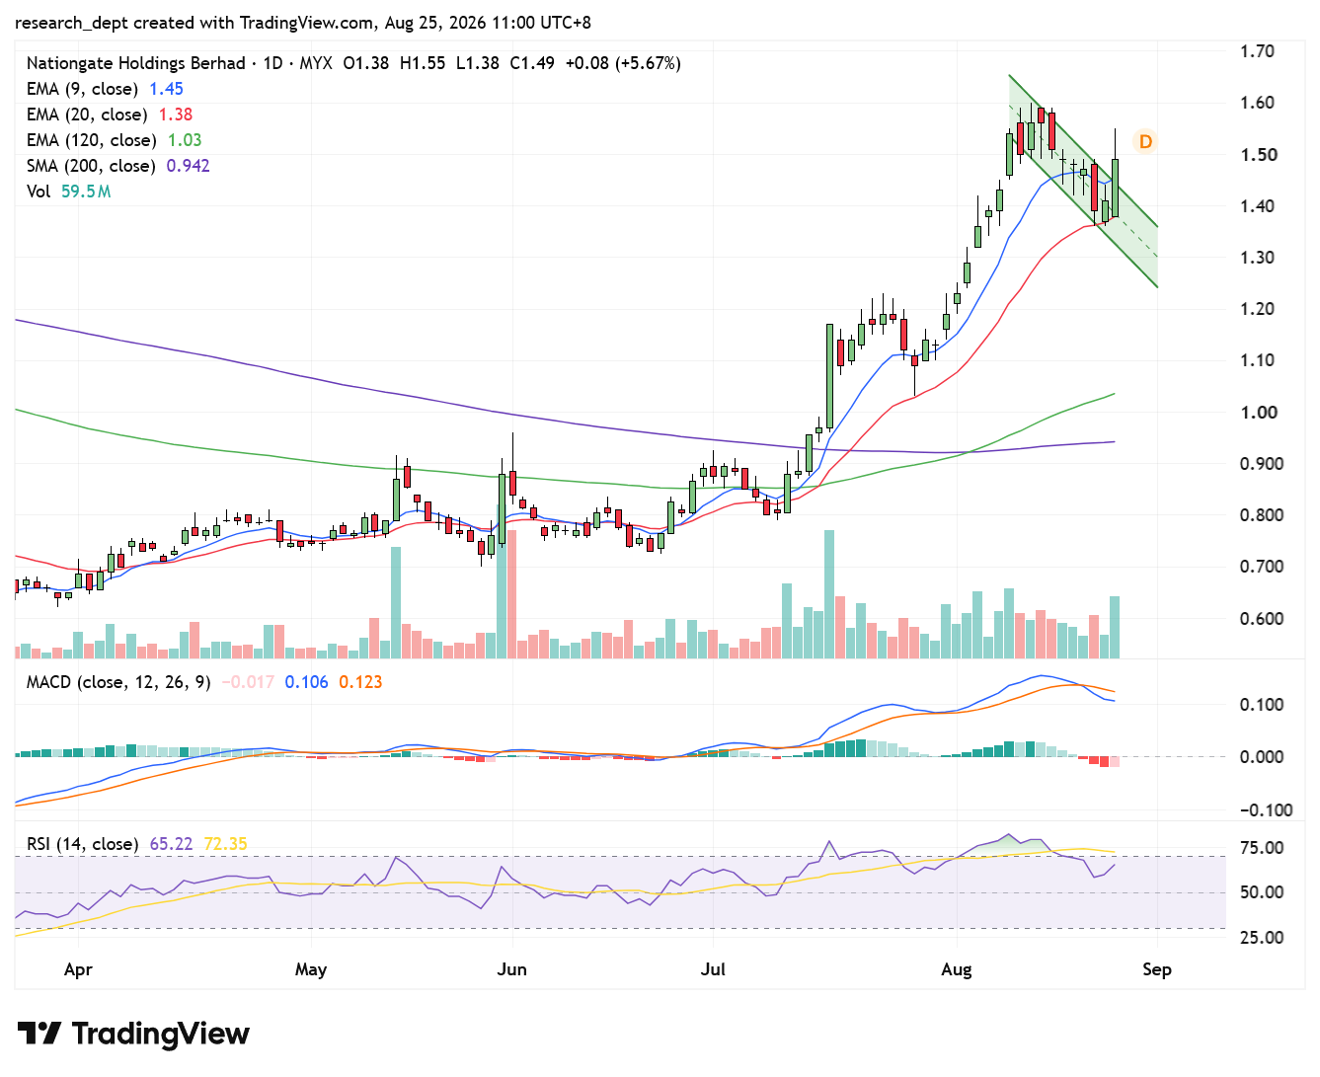Select the 'SMA (200, close)' indicator label
The image size is (1320, 1077).
[x=91, y=166]
